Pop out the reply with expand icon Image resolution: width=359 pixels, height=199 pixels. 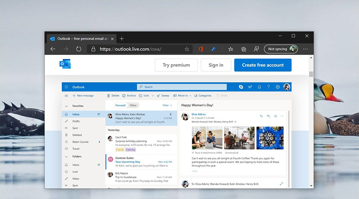click(x=281, y=184)
